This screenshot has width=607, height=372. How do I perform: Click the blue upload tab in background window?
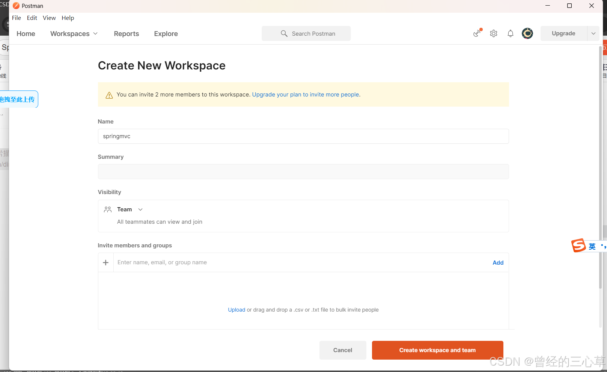pos(19,99)
